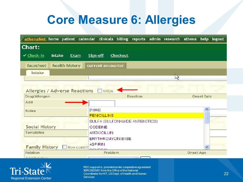Open the patient menu

pos(68,39)
